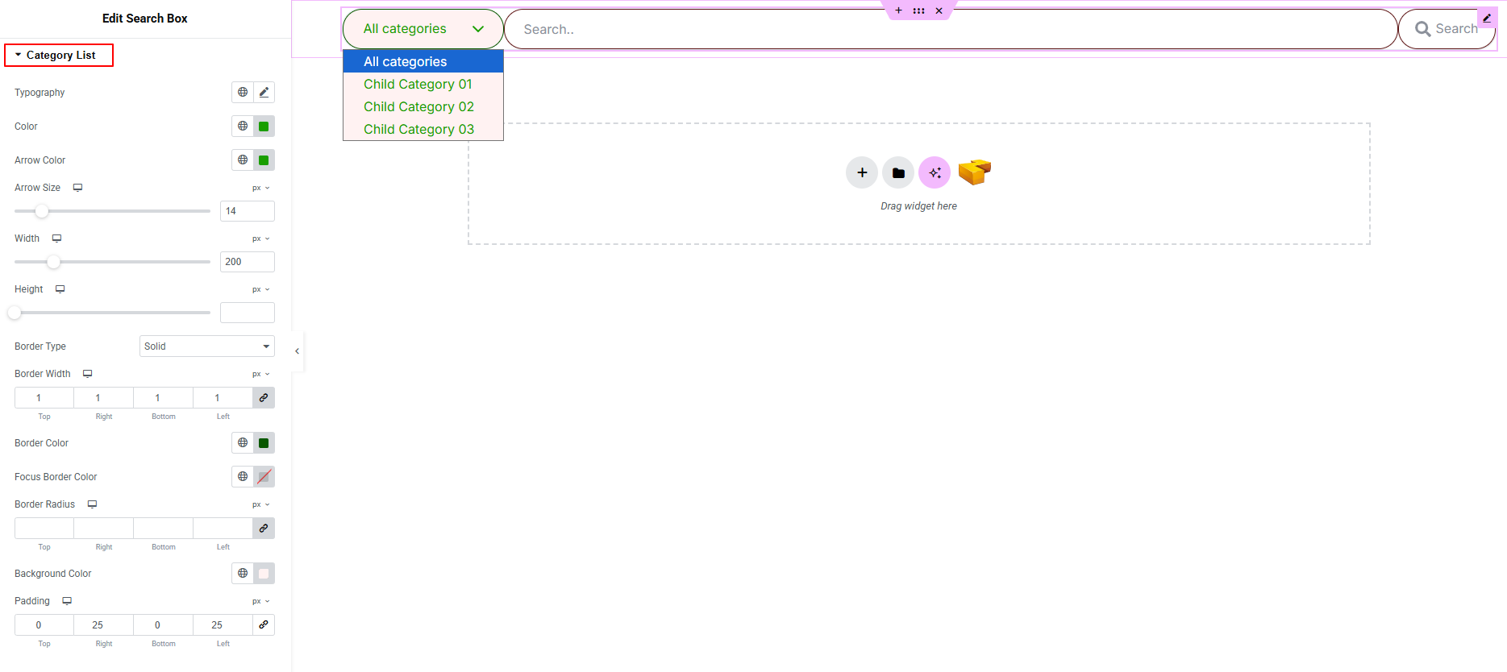The height and width of the screenshot is (672, 1507).
Task: Open the Arrow Size px unit selector
Action: [260, 189]
